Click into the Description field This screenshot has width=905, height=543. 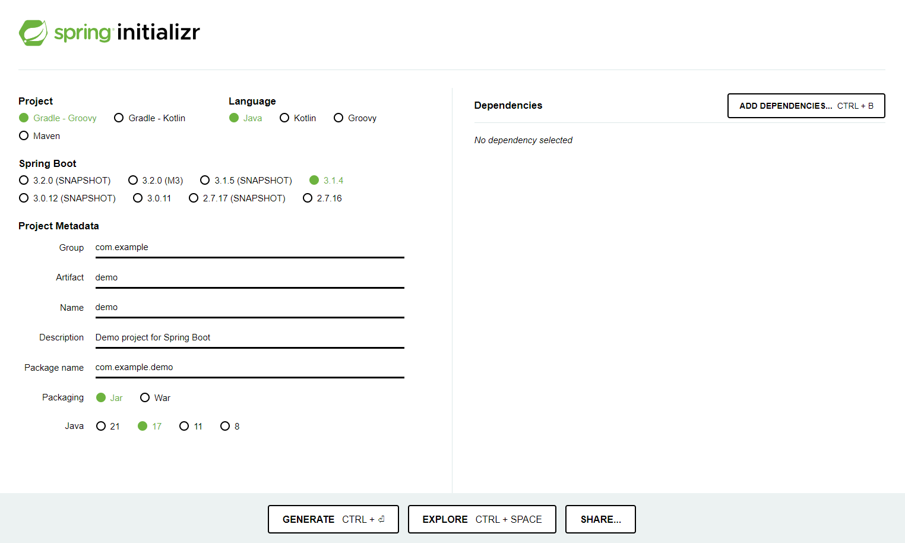click(x=249, y=337)
